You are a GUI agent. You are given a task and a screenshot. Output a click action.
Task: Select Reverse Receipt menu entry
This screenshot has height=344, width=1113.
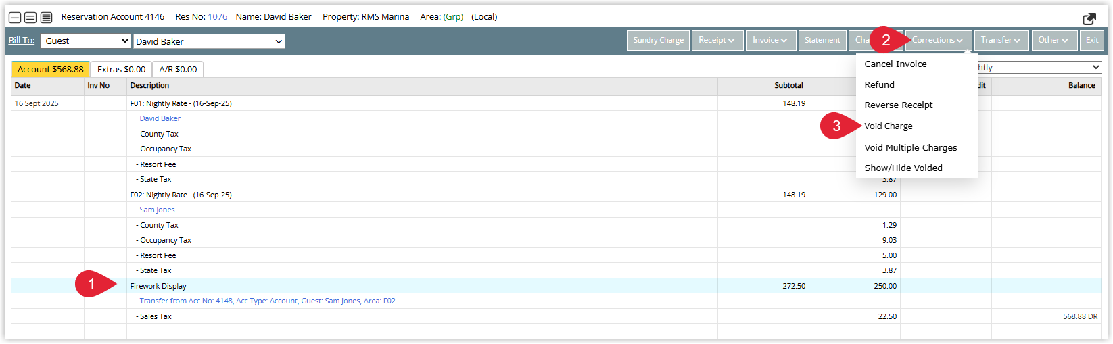(898, 105)
